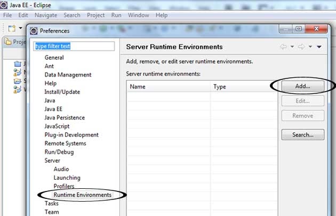
Task: Select JavaScript preference category
Action: (x=57, y=126)
